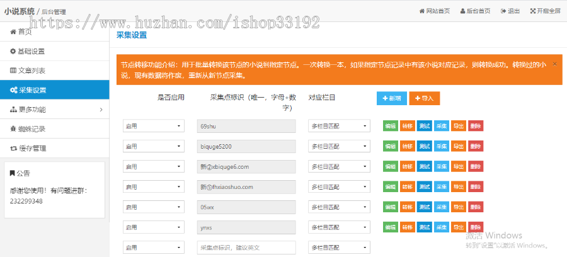Screen dimensions: 567x257
Task: Open 基础设置 in the sidebar
Action: 54,51
